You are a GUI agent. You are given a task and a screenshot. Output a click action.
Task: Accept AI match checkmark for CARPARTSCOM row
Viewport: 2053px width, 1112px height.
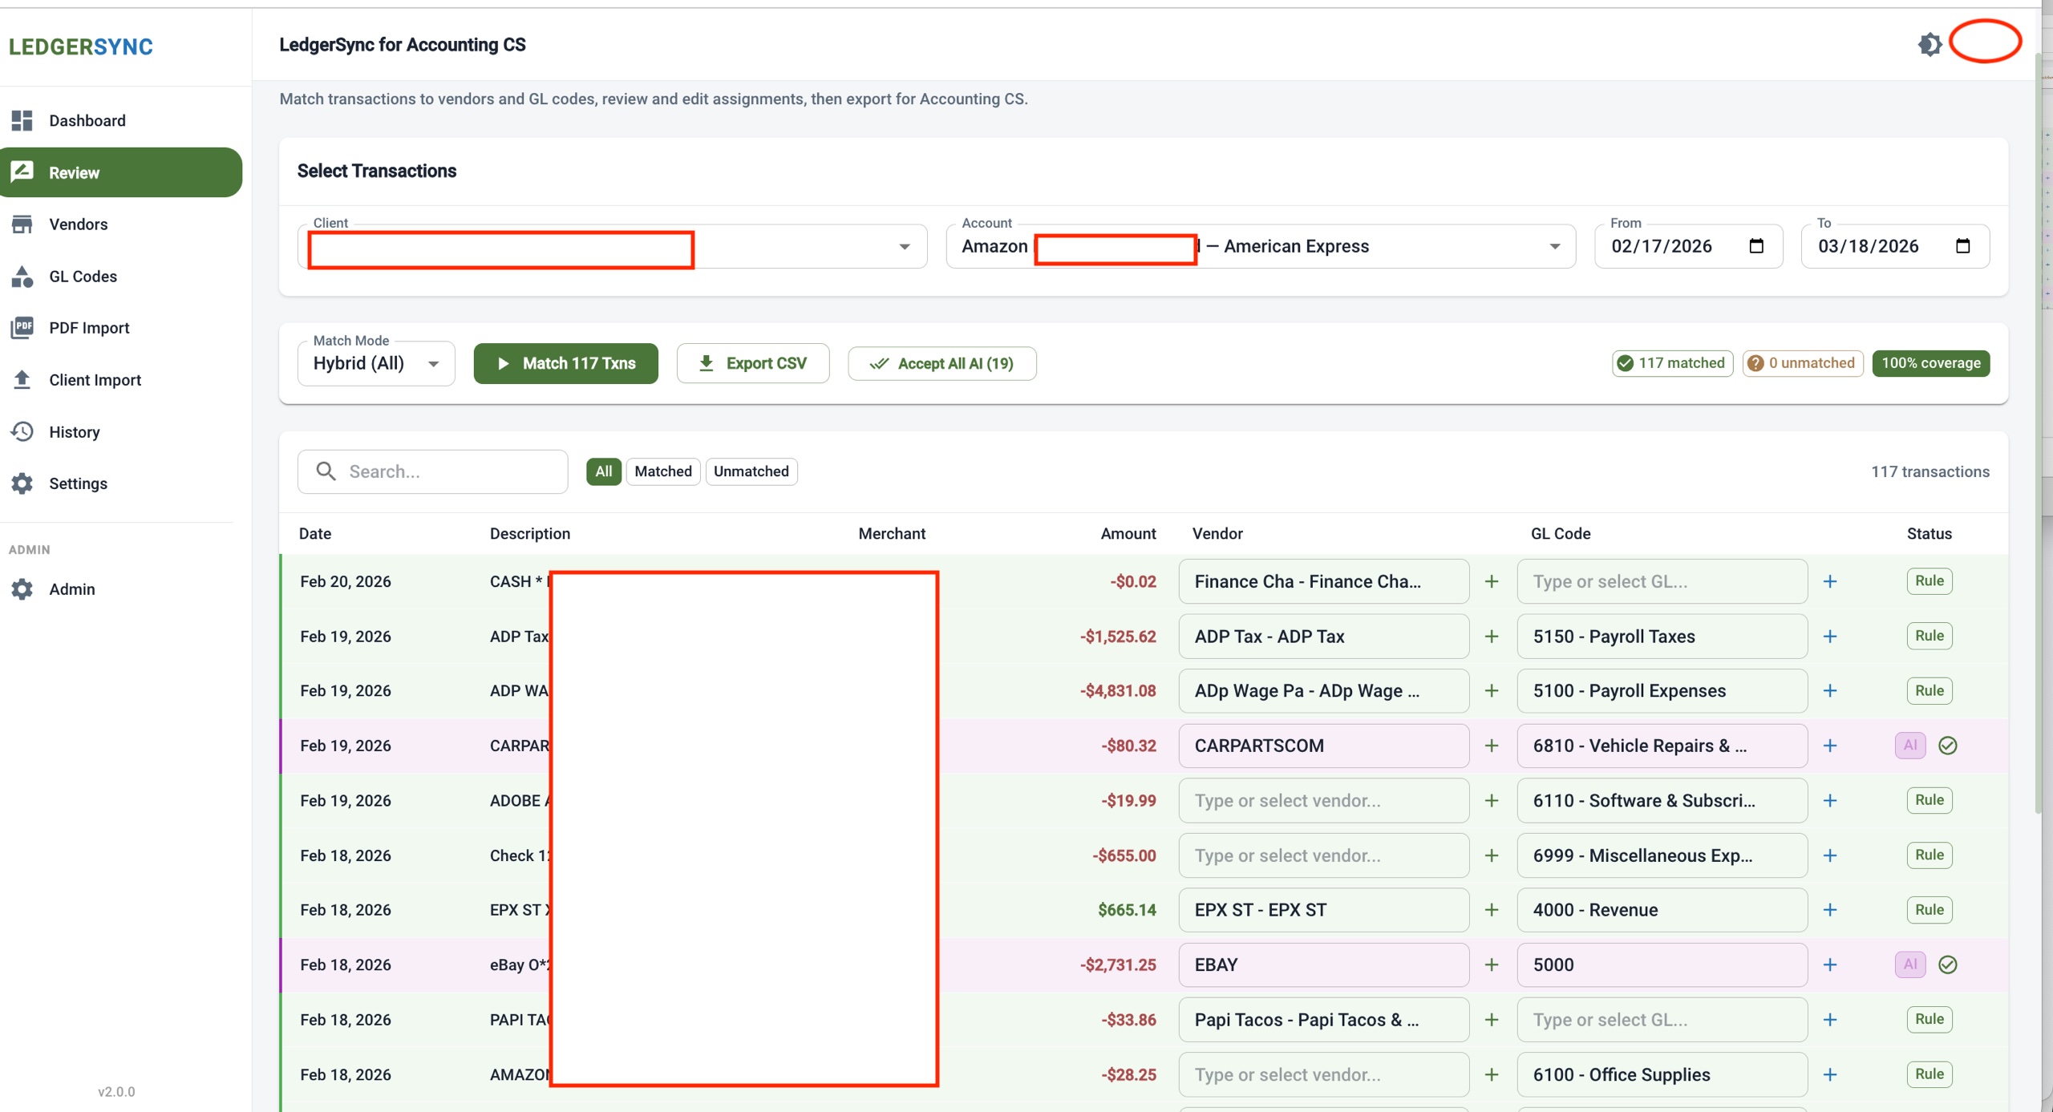click(x=1947, y=746)
